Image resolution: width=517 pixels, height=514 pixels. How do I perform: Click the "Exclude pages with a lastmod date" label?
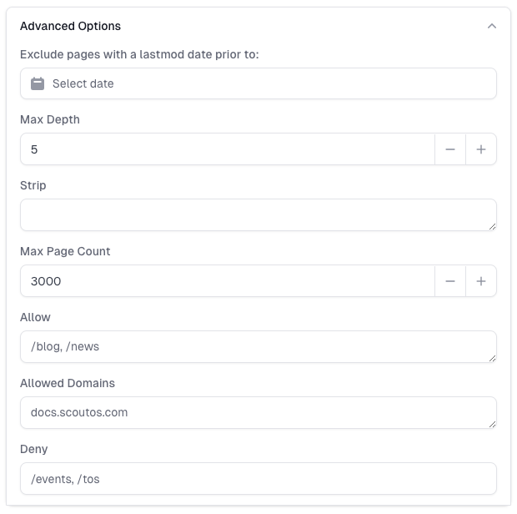139,54
